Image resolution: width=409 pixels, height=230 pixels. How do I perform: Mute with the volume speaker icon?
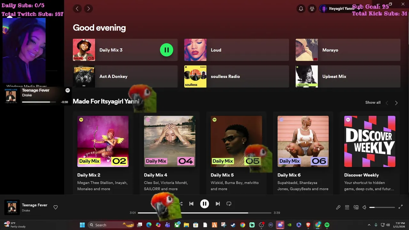364,207
